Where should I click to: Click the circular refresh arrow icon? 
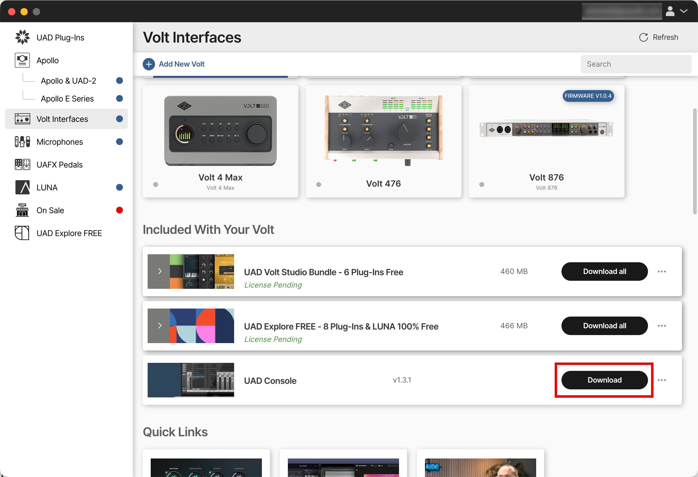644,37
